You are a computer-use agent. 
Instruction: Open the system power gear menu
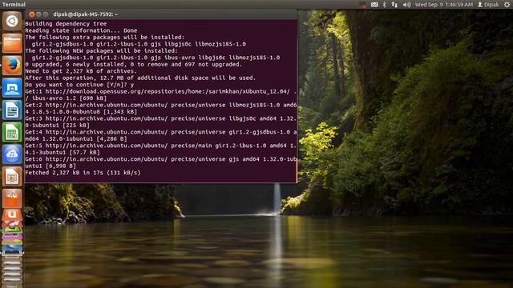click(x=507, y=5)
